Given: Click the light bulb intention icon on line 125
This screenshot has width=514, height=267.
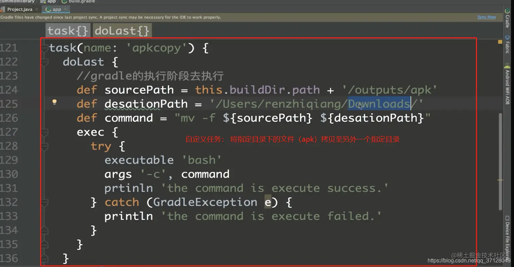Looking at the screenshot, I should click(x=54, y=102).
